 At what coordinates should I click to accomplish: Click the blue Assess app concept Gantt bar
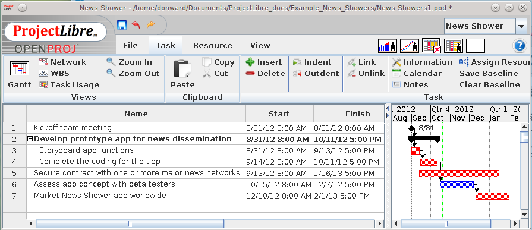457,185
